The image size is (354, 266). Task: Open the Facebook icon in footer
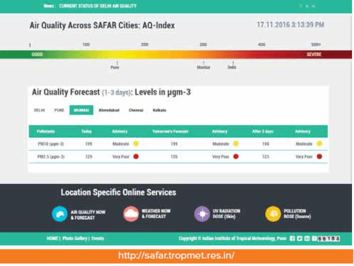(x=293, y=238)
